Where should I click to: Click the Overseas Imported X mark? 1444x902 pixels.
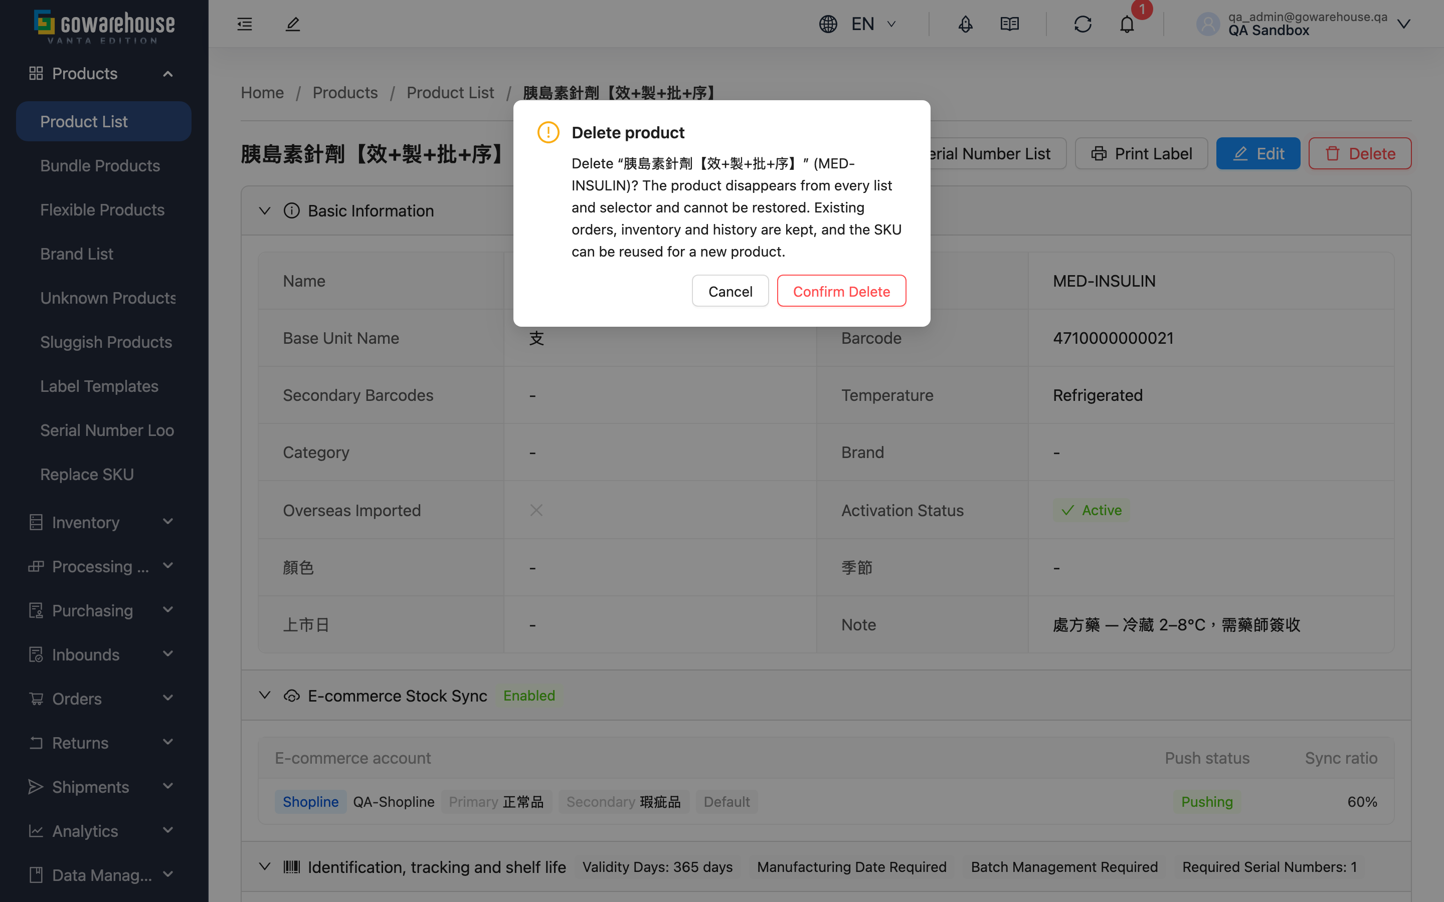tap(536, 510)
